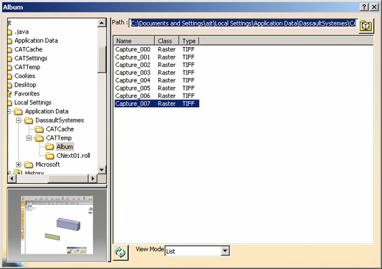Screen dimensions: 382x269
Task: Select the Album folder in tree
Action: click(65, 147)
